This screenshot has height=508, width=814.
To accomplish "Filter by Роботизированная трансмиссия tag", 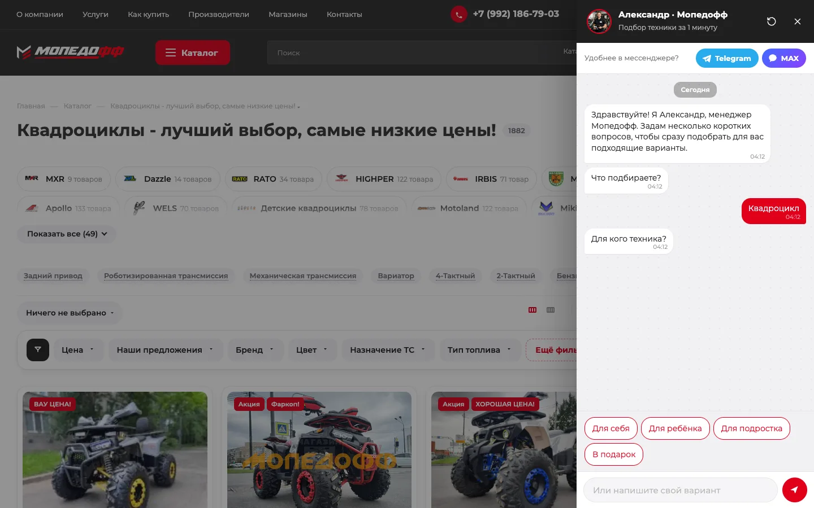I will point(166,275).
